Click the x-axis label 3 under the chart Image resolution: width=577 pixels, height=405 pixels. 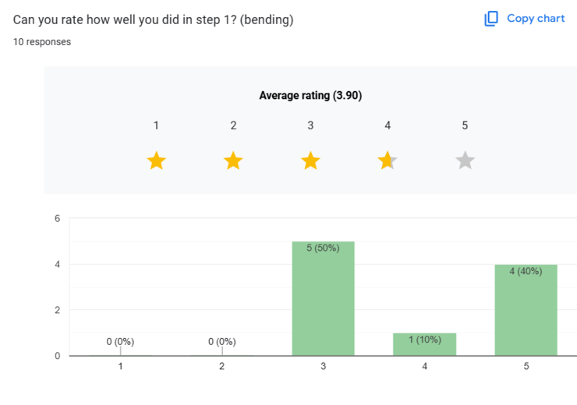click(x=323, y=366)
